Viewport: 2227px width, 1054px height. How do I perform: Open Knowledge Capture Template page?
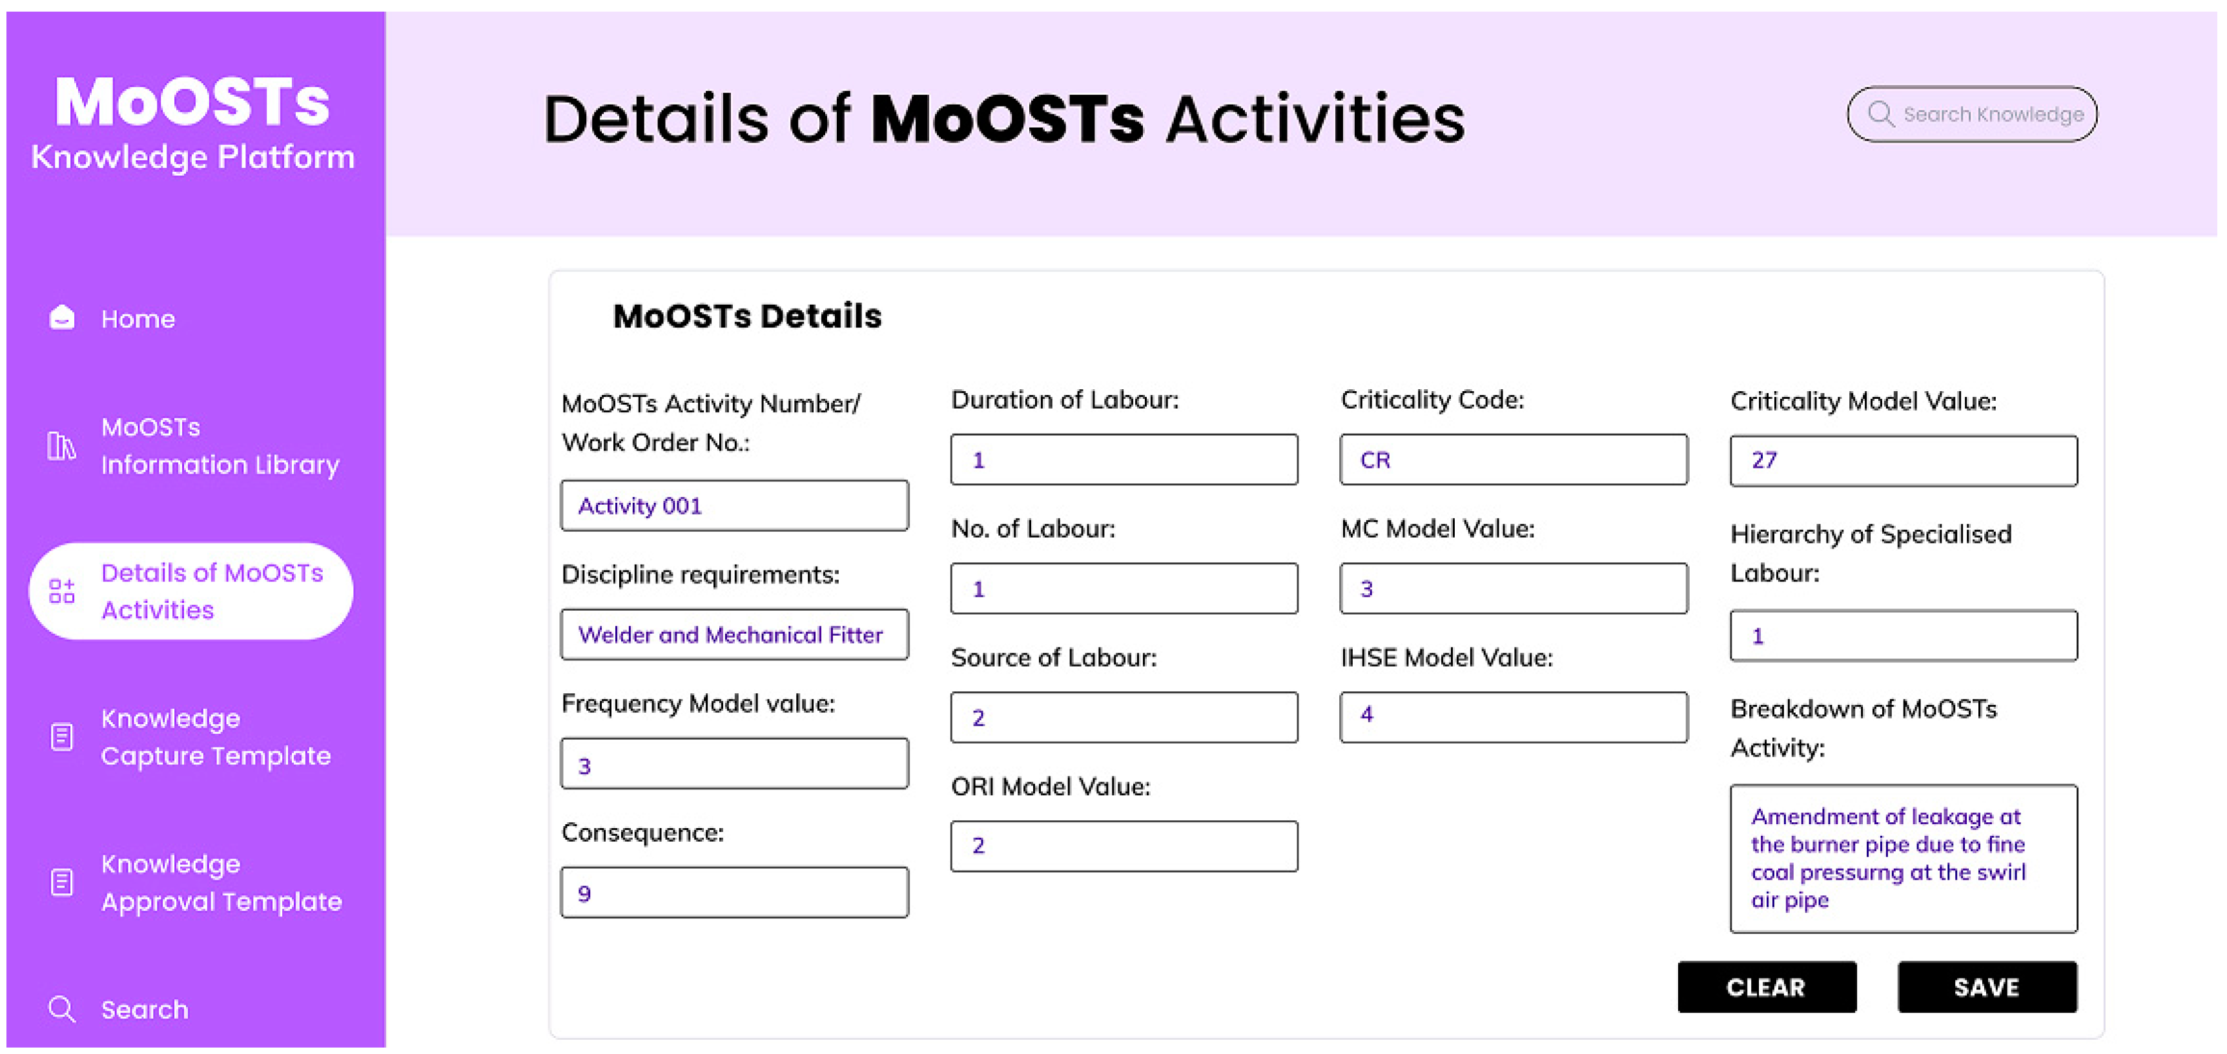[x=215, y=737]
